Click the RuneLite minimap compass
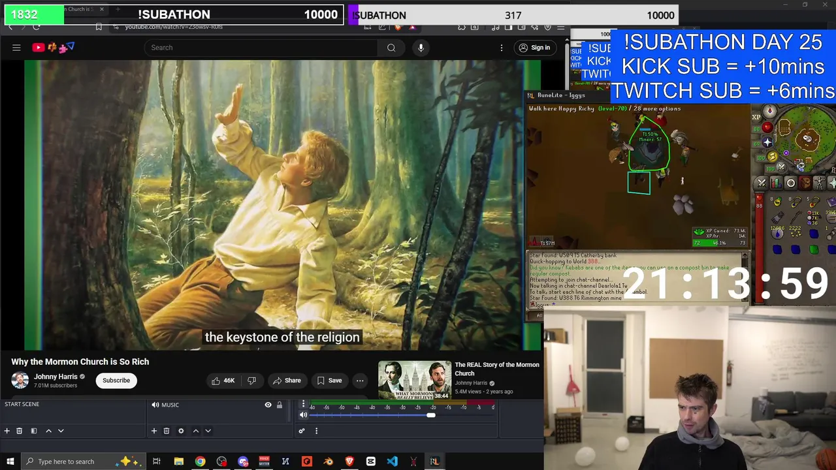836x470 pixels. [x=770, y=111]
